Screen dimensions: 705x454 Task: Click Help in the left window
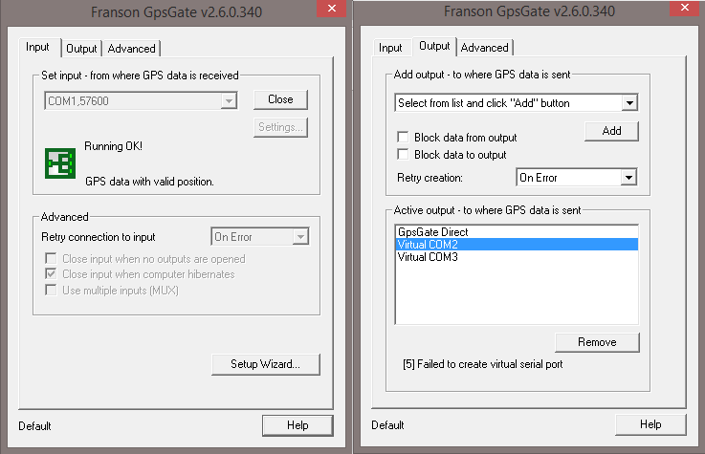tap(297, 425)
